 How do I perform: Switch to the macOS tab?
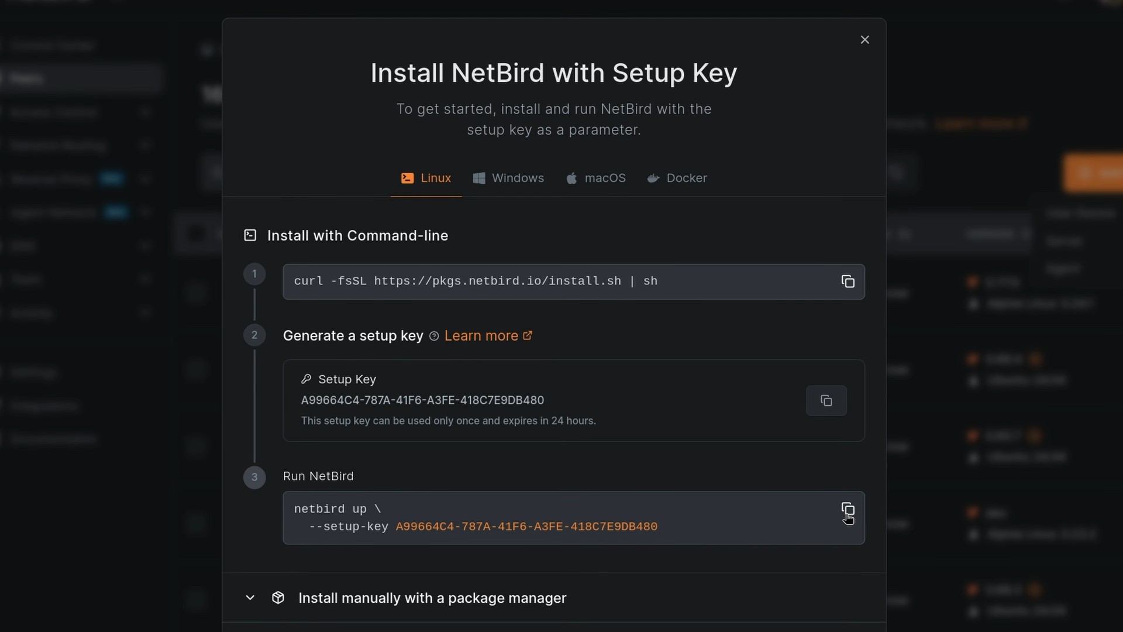click(x=595, y=178)
